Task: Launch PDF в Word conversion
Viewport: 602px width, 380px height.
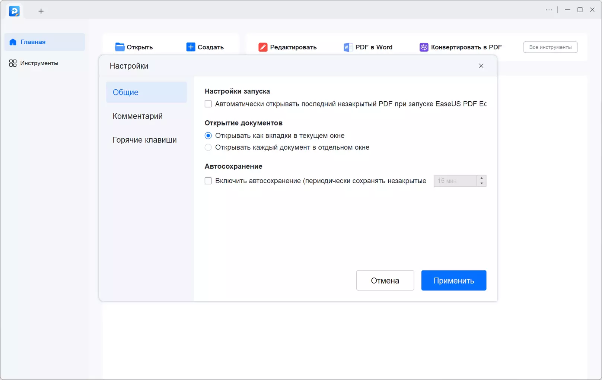Action: coord(368,47)
